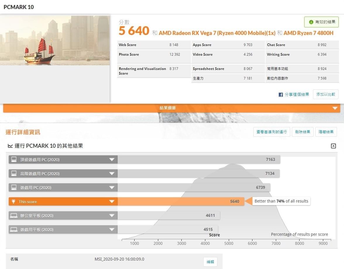The image size is (344, 269).
Task: Click the 7163 score bar value
Action: [x=270, y=159]
